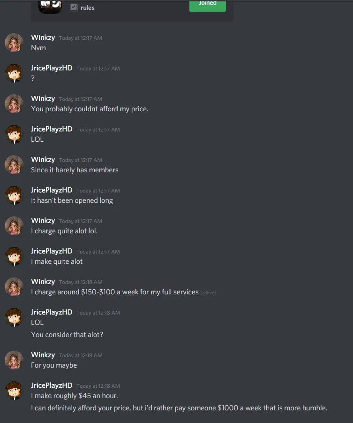The image size is (353, 423).
Task: Select Winkzy's avatar by "SInce it barely has members"
Action: pos(14,165)
